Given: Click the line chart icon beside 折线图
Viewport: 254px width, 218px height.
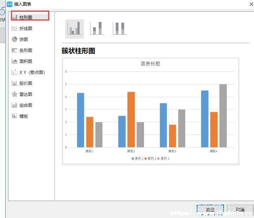Looking at the screenshot, I should (x=15, y=29).
